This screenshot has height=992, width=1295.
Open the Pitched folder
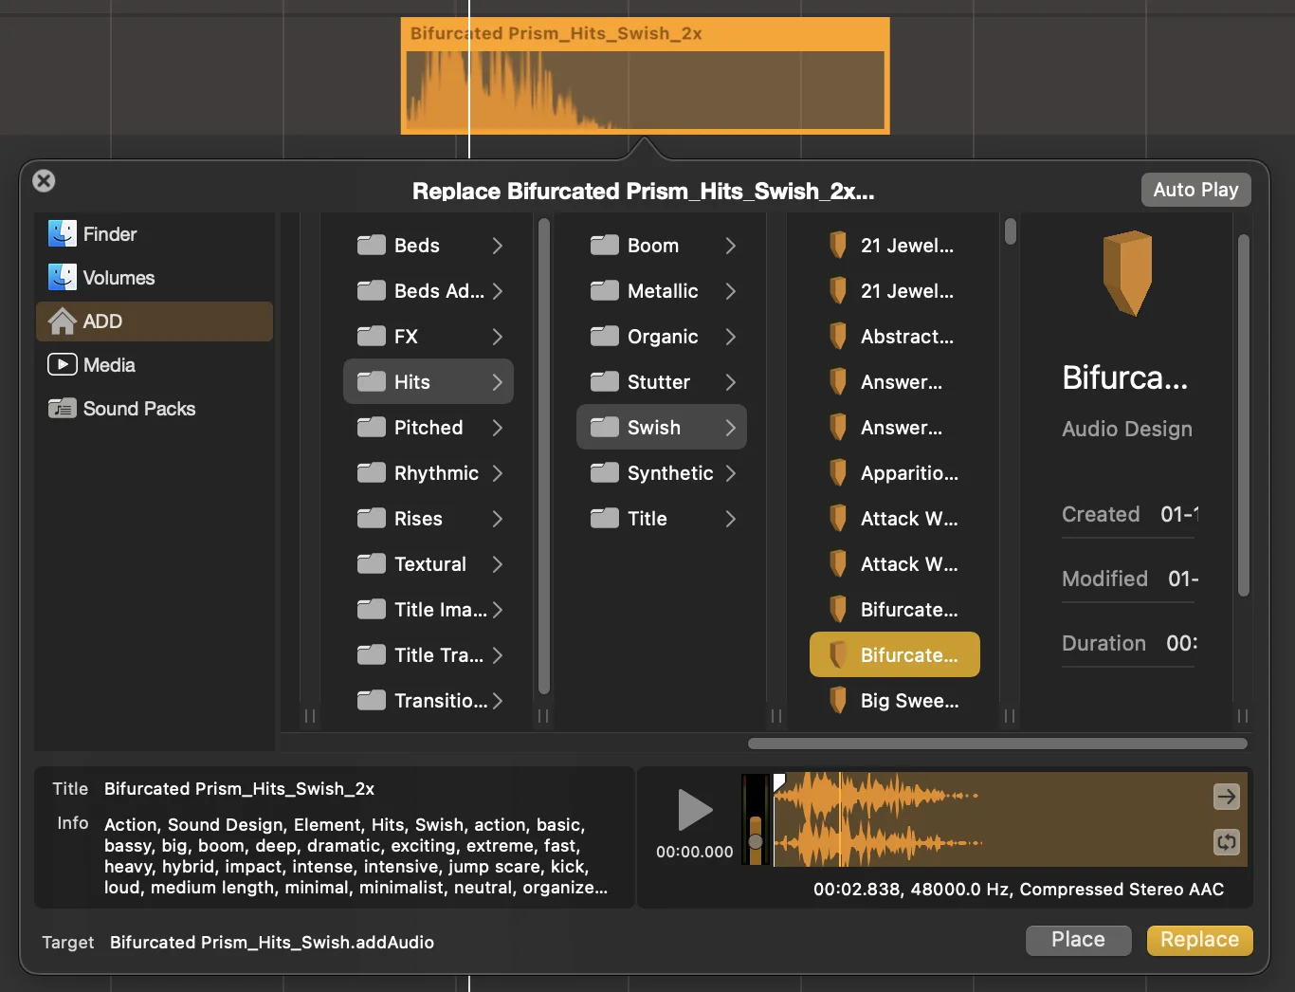pos(429,428)
